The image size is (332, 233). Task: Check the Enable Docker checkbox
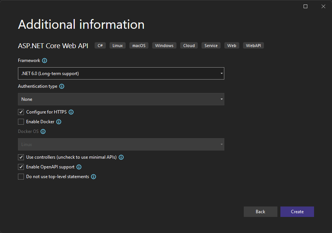(x=21, y=122)
